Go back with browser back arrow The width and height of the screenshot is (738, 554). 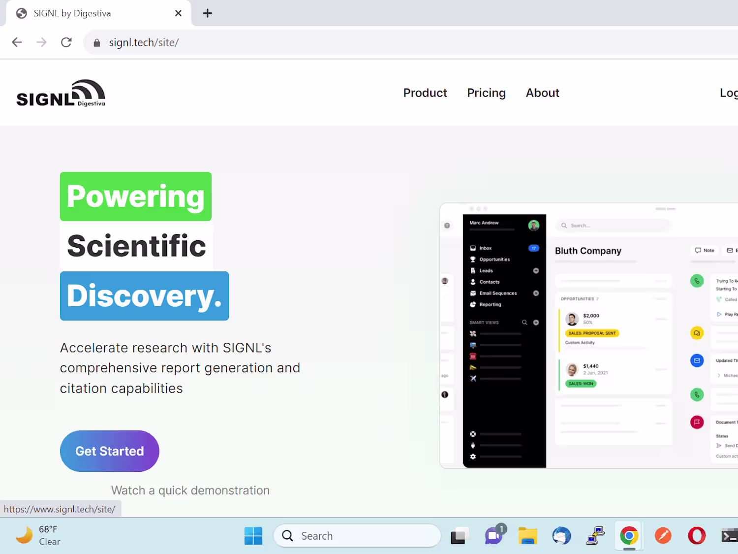(x=17, y=42)
